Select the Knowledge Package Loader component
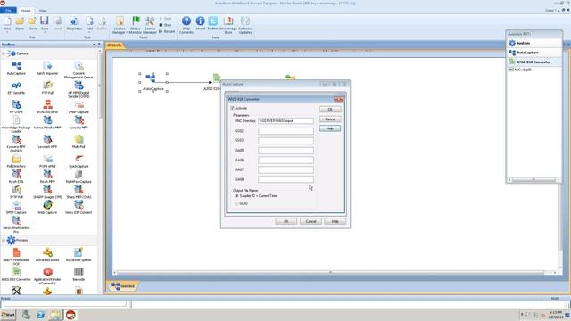This screenshot has height=321, width=571. pos(16,124)
